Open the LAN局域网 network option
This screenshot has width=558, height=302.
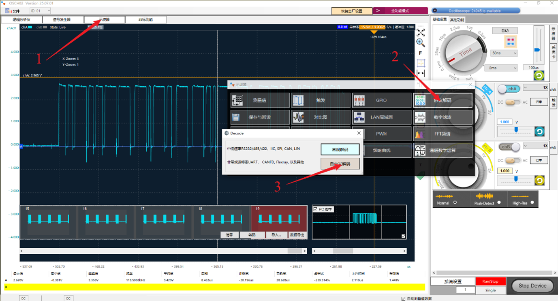(x=381, y=117)
